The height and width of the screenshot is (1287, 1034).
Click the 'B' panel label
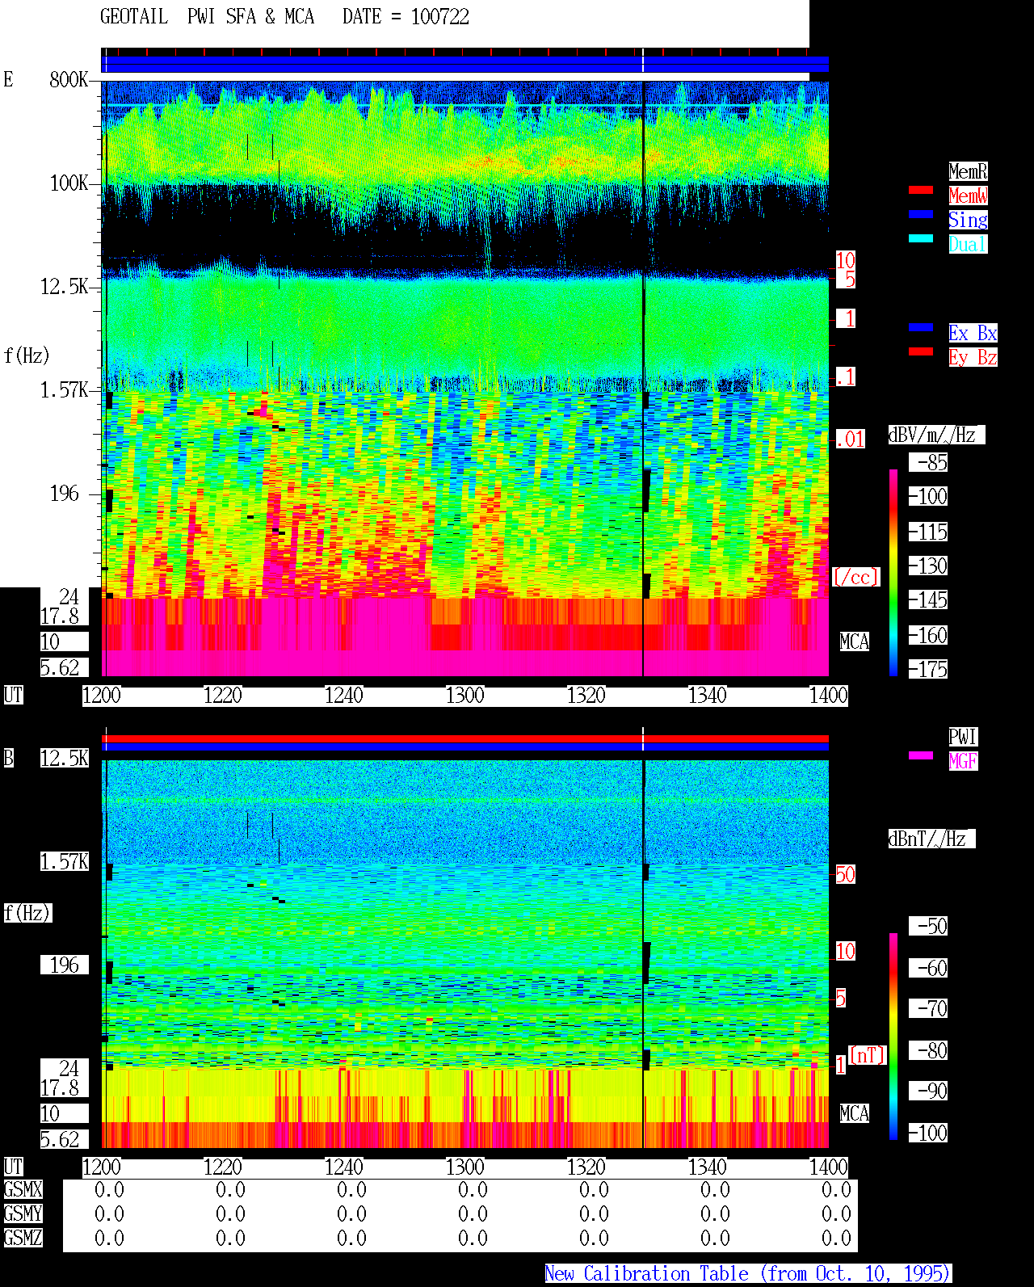(x=8, y=758)
